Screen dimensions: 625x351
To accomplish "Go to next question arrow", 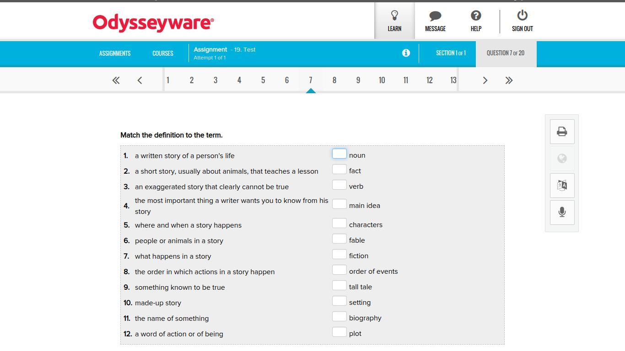I will (485, 80).
